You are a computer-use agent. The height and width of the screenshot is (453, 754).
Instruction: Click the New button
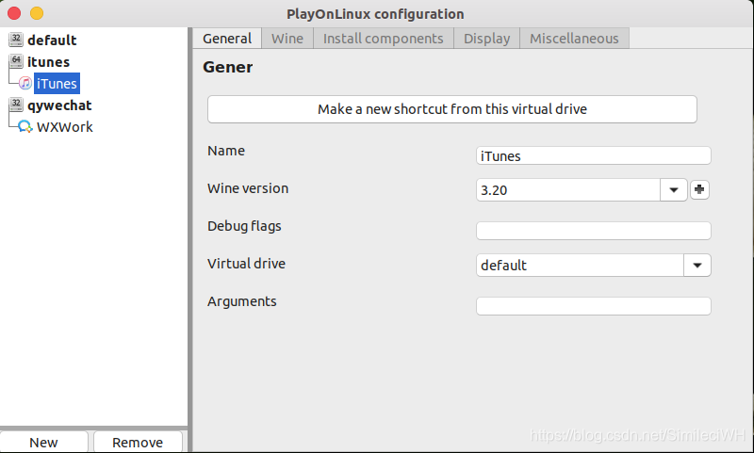(43, 442)
